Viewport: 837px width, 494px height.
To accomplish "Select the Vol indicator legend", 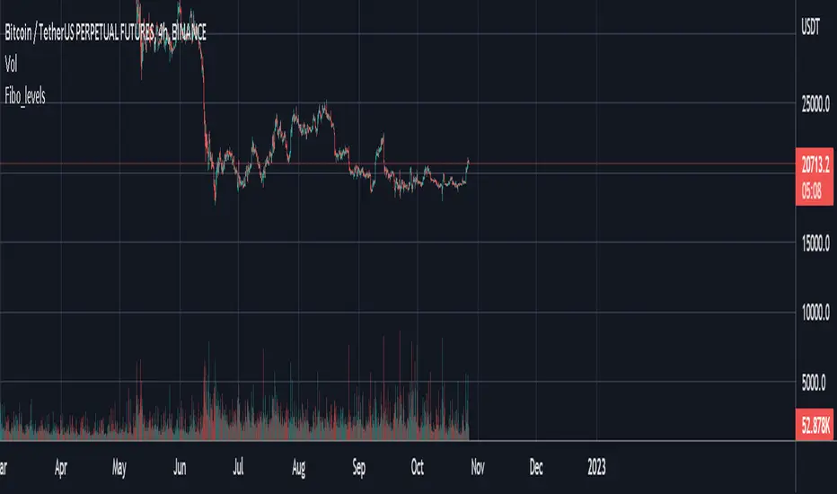I will pyautogui.click(x=12, y=65).
